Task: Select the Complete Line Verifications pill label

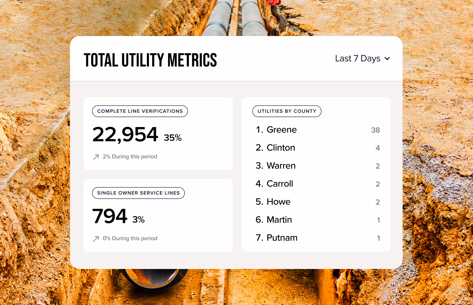Action: pyautogui.click(x=140, y=111)
